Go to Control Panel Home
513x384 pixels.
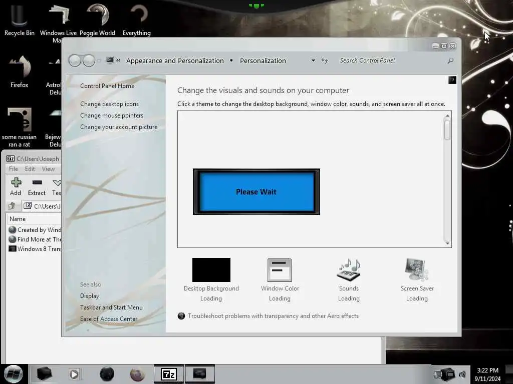107,86
